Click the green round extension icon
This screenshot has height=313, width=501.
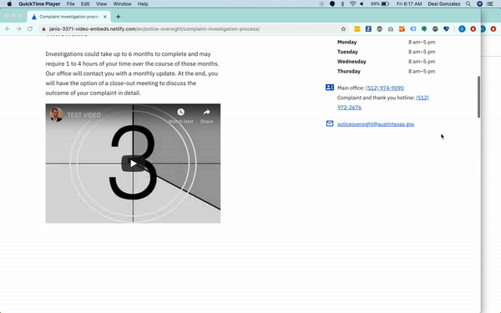(x=424, y=28)
